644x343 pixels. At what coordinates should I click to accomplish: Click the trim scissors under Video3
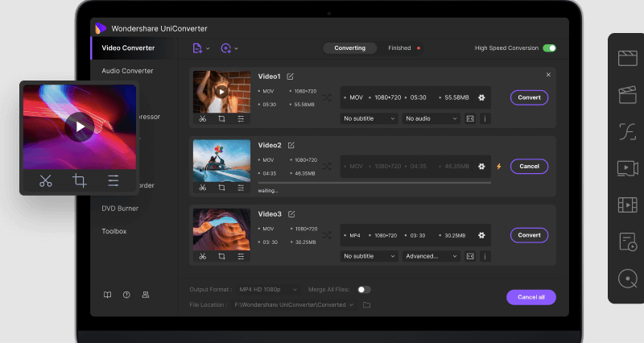pos(203,256)
